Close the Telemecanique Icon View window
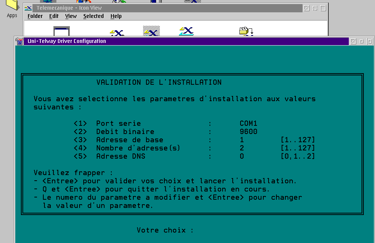This screenshot has height=243, width=375. 306,8
